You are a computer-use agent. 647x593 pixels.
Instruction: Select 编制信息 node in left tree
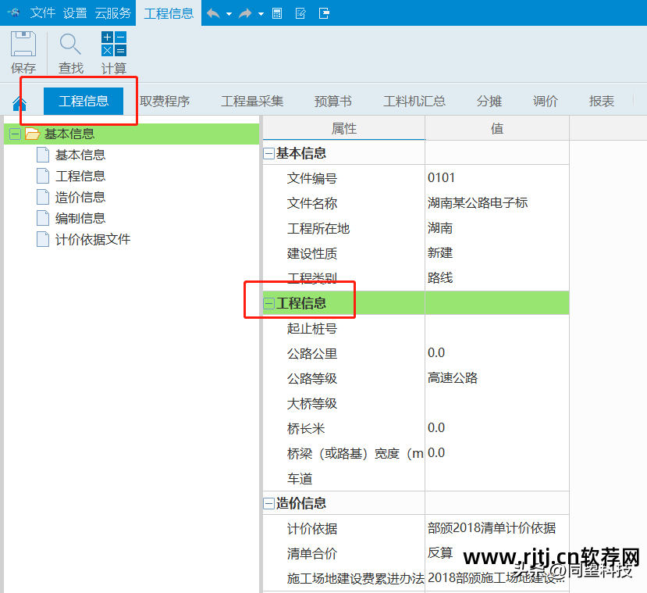pos(80,218)
